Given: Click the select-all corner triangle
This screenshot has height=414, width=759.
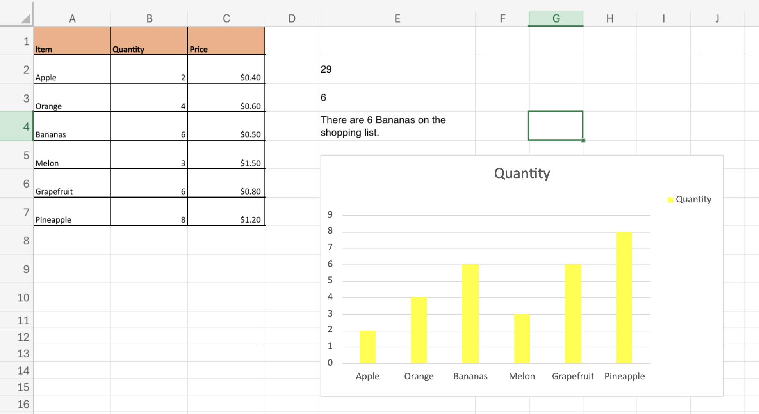Looking at the screenshot, I should coord(26,18).
